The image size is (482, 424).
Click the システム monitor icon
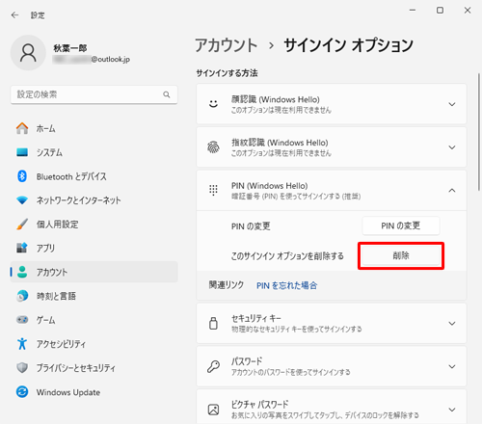[x=22, y=152]
